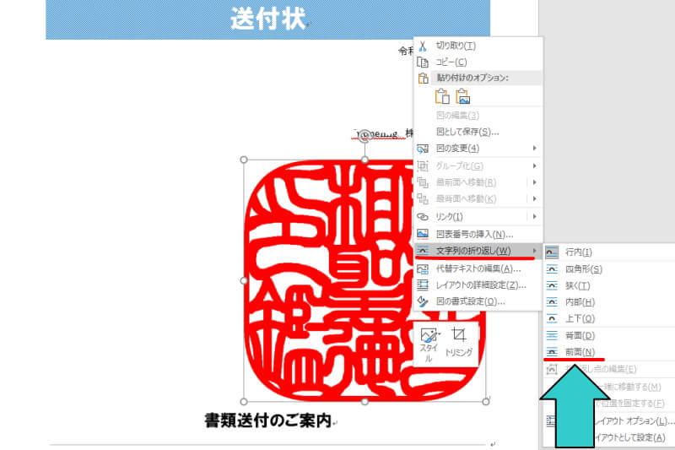Open 代替テキストの編集 menu entry
The image size is (675, 450).
478,268
